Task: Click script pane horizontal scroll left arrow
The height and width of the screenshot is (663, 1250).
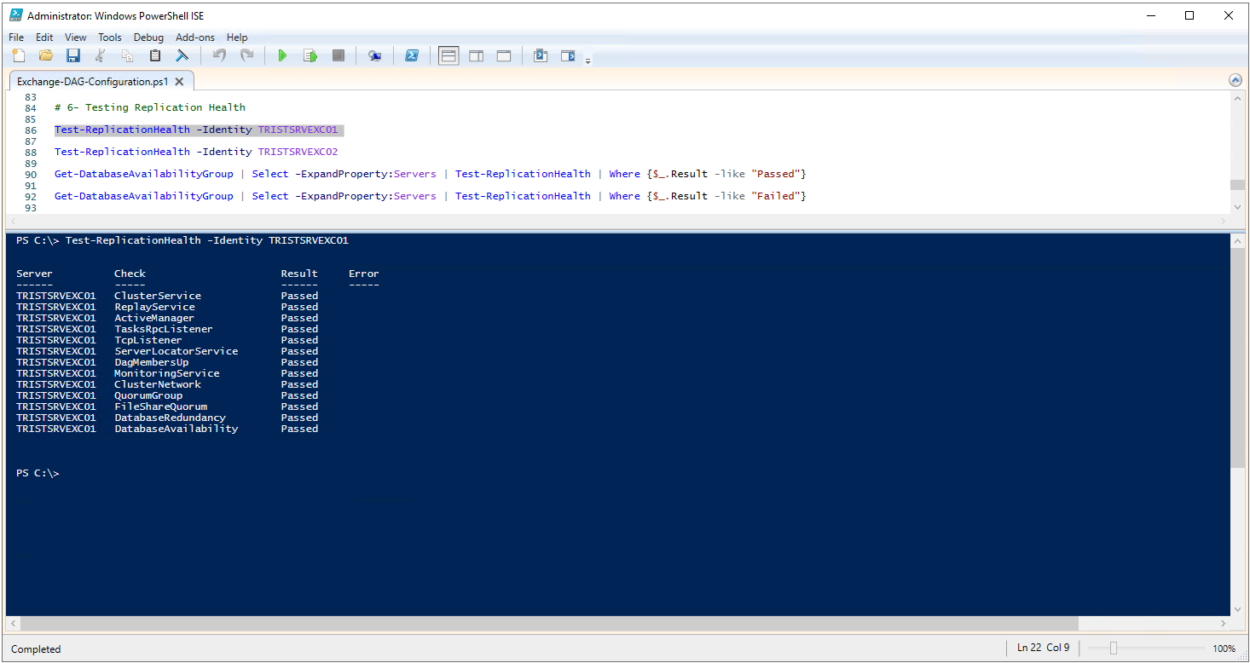Action: click(x=12, y=221)
